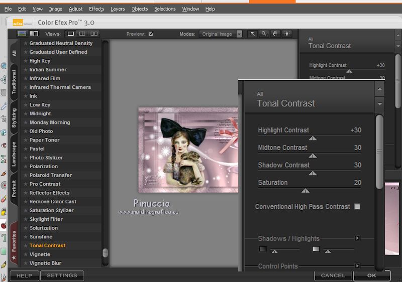The height and width of the screenshot is (282, 402).
Task: Open the Adjust menu
Action: click(76, 9)
